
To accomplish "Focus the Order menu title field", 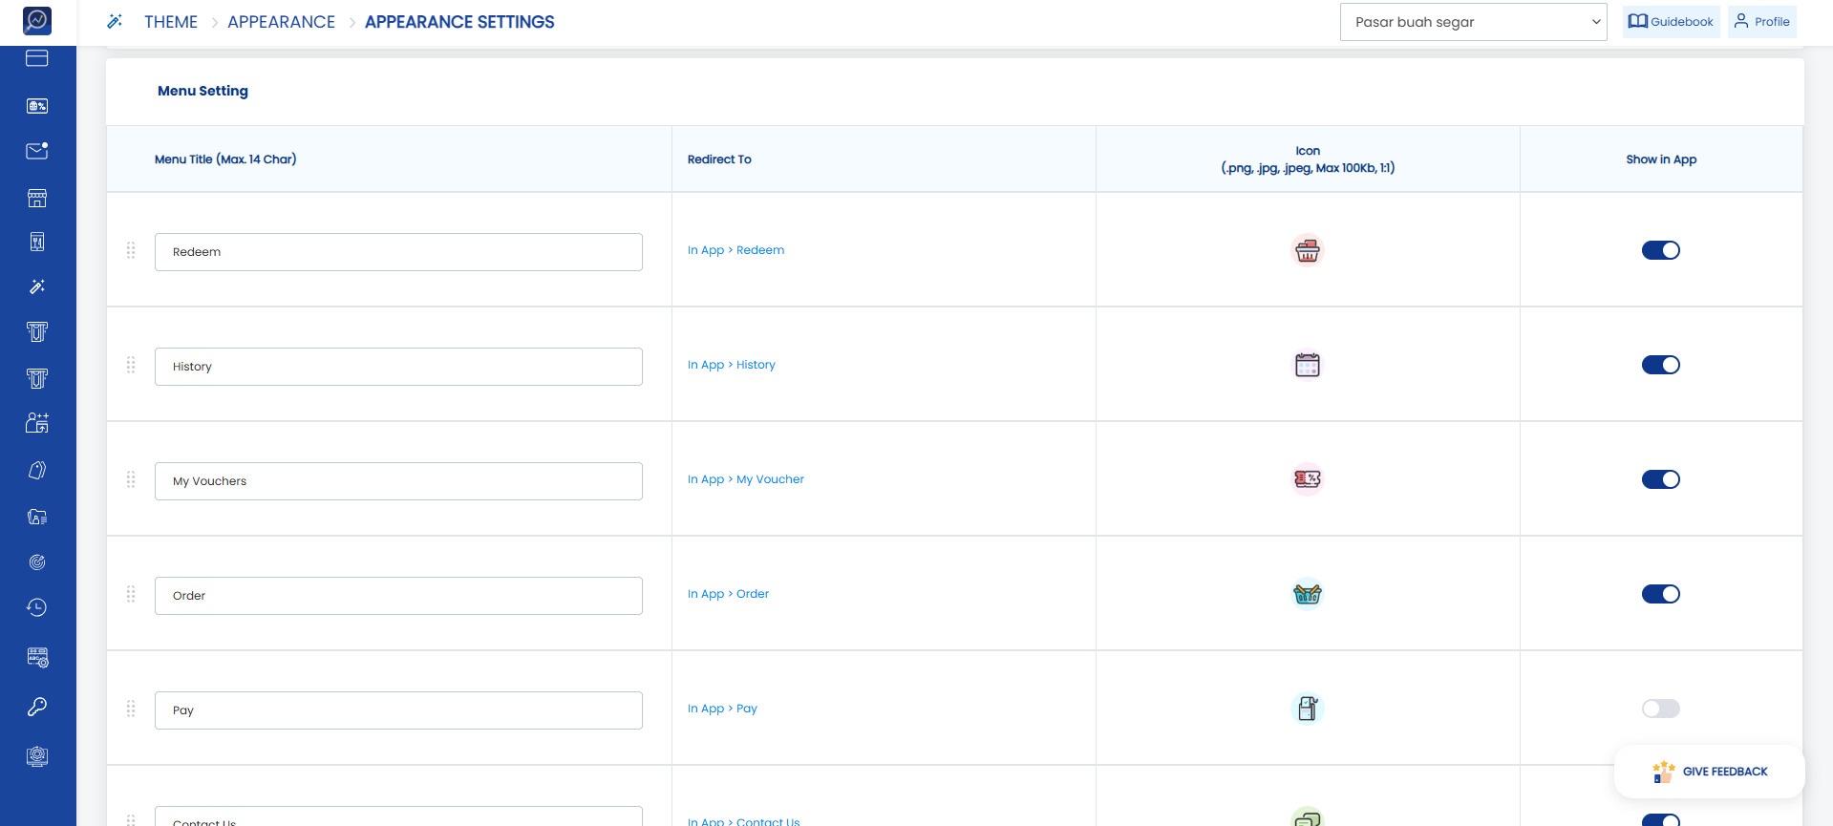I will pyautogui.click(x=398, y=596).
